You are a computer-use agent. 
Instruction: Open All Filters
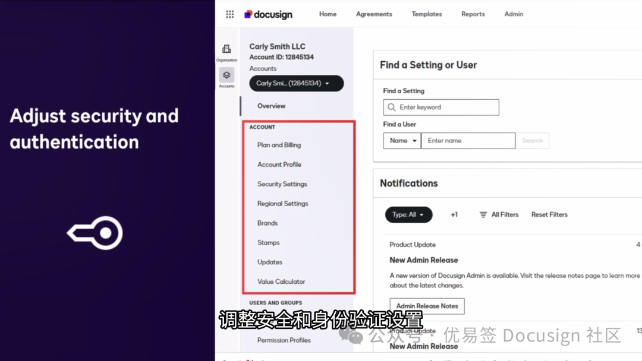499,214
